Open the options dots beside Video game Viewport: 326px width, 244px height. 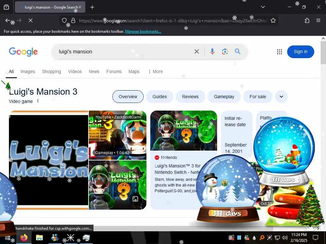point(38,101)
